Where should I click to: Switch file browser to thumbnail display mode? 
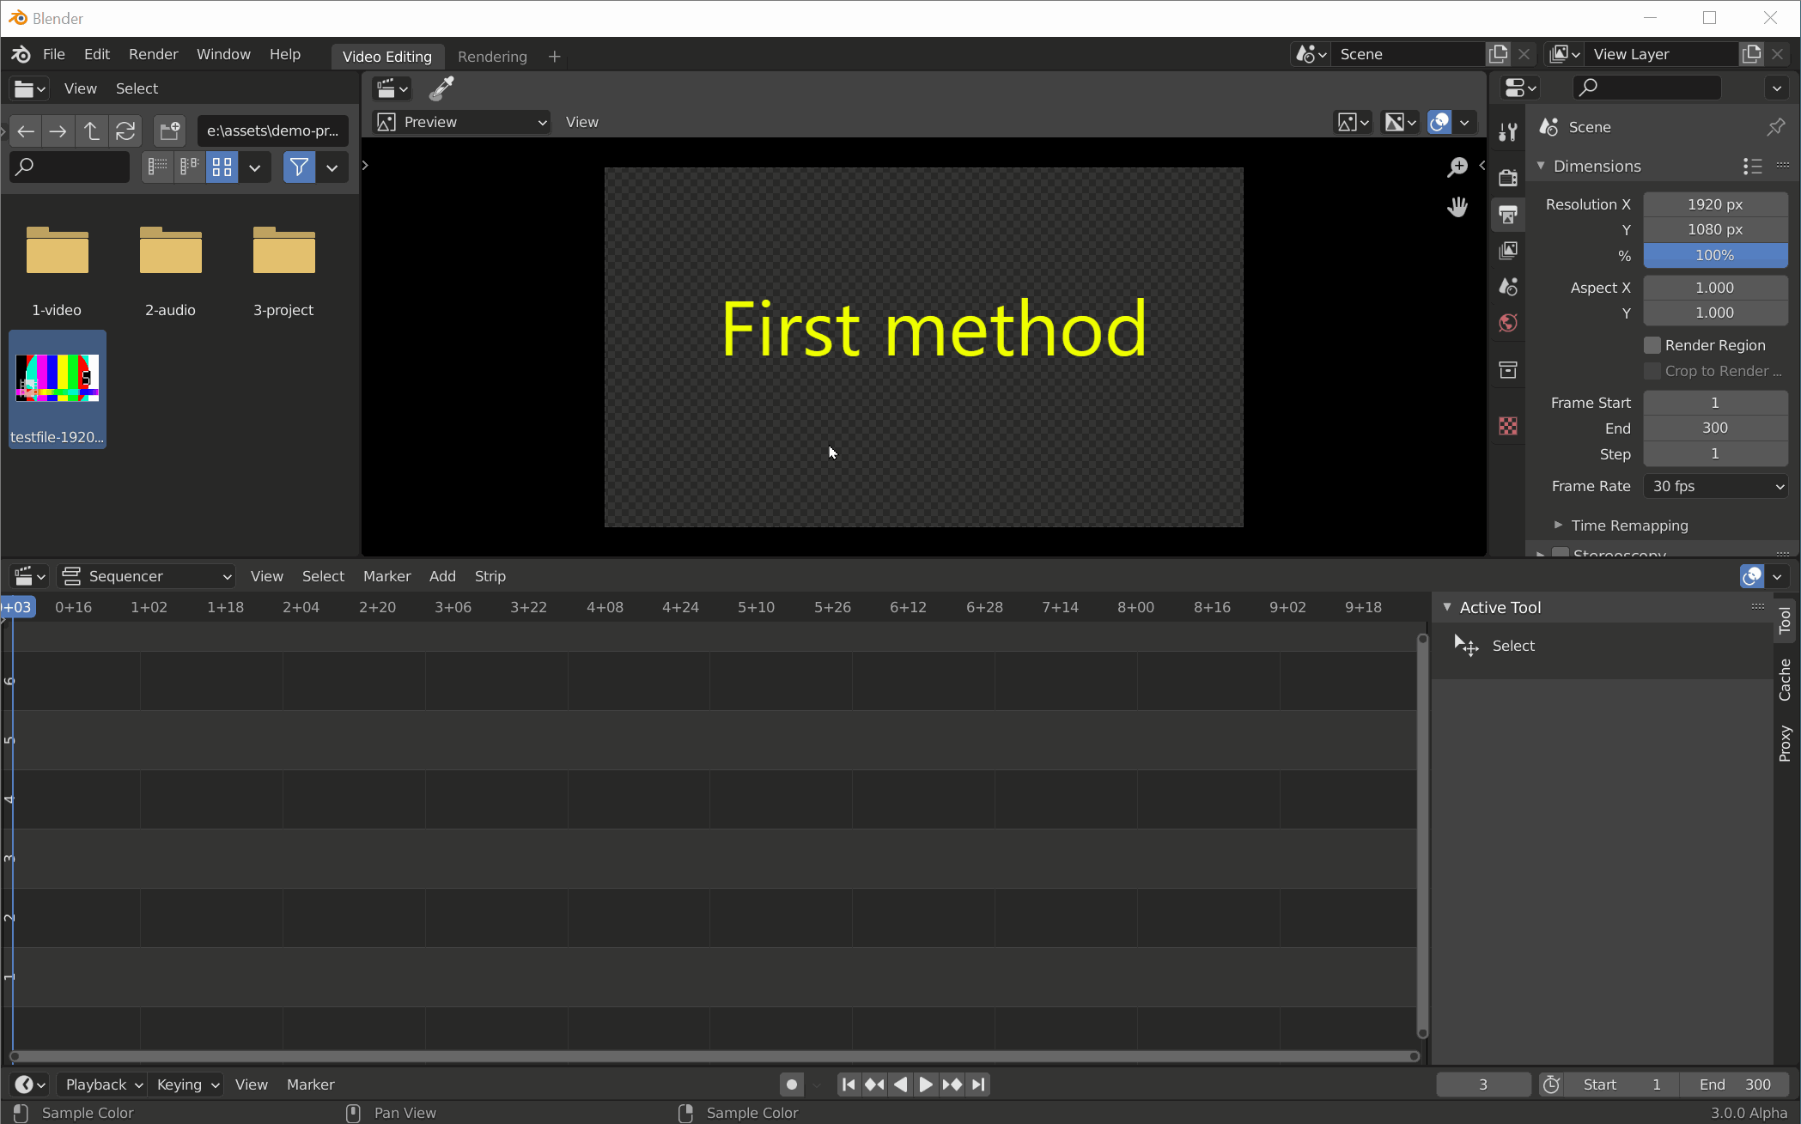pyautogui.click(x=222, y=167)
